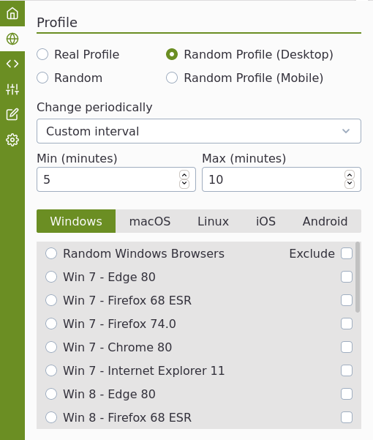Screen dimensions: 373x440
Task: Open the edit pencil Whitelist sidebar icon
Action: (12, 114)
